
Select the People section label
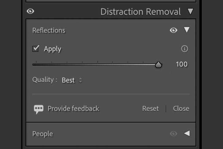pos(42,134)
